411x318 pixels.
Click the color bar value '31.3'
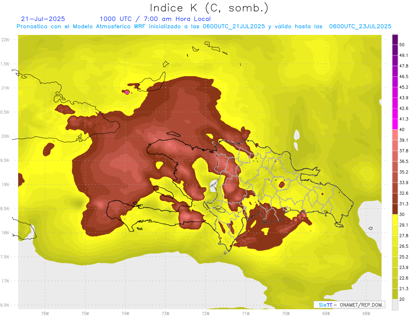click(404, 204)
